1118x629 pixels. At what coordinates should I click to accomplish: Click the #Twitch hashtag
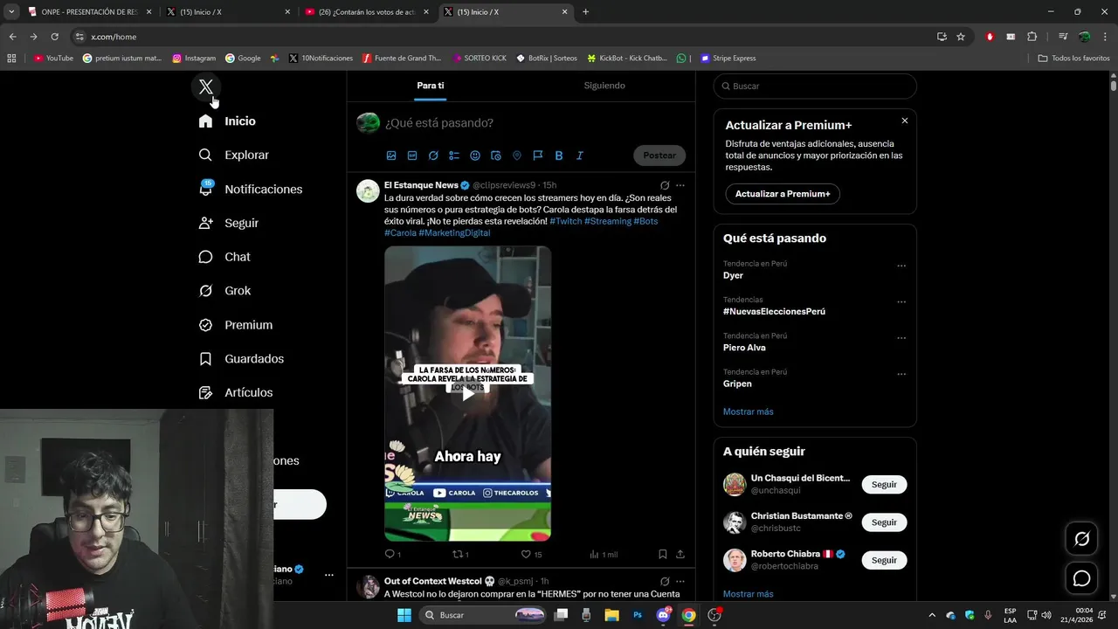(x=565, y=222)
